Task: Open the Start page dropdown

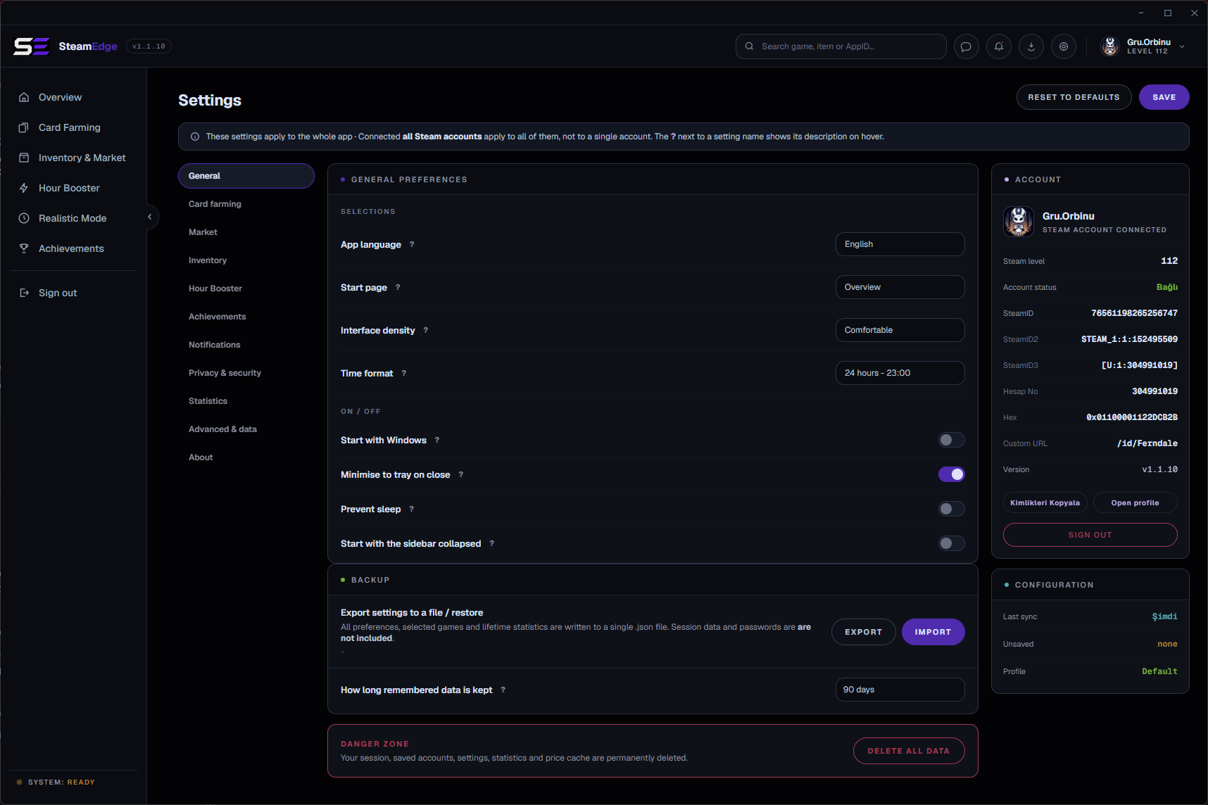Action: tap(900, 287)
